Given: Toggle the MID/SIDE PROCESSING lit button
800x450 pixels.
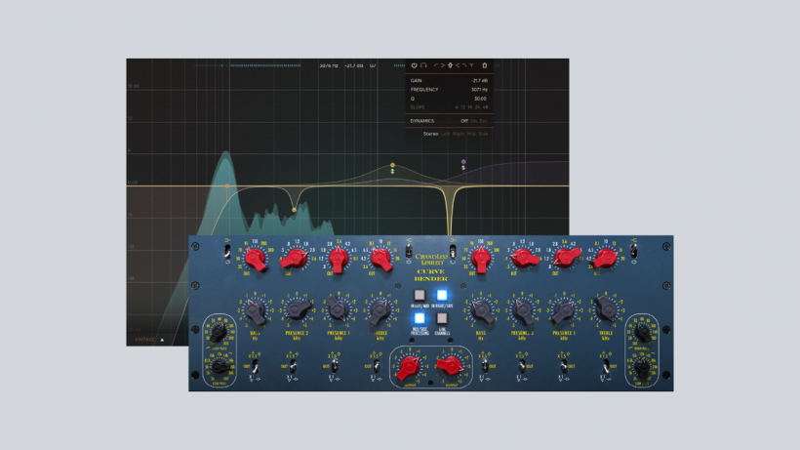Looking at the screenshot, I should (420, 318).
